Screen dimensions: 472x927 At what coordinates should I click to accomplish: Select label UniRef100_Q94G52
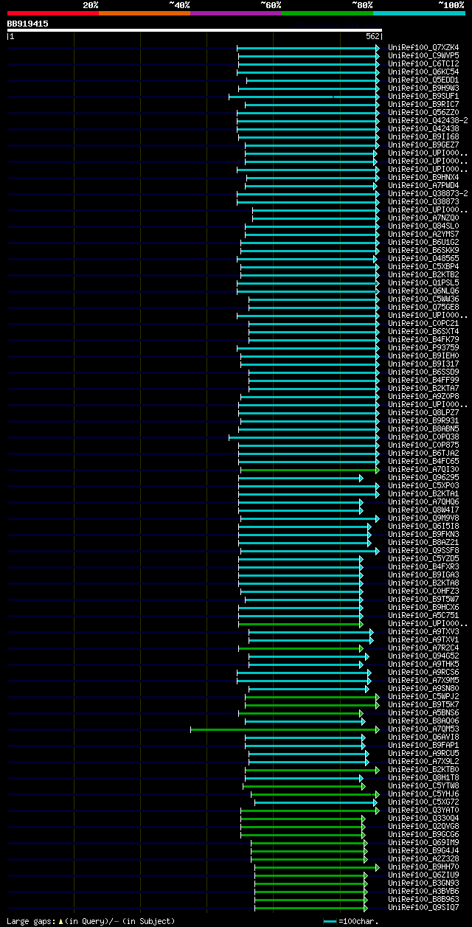click(x=423, y=656)
